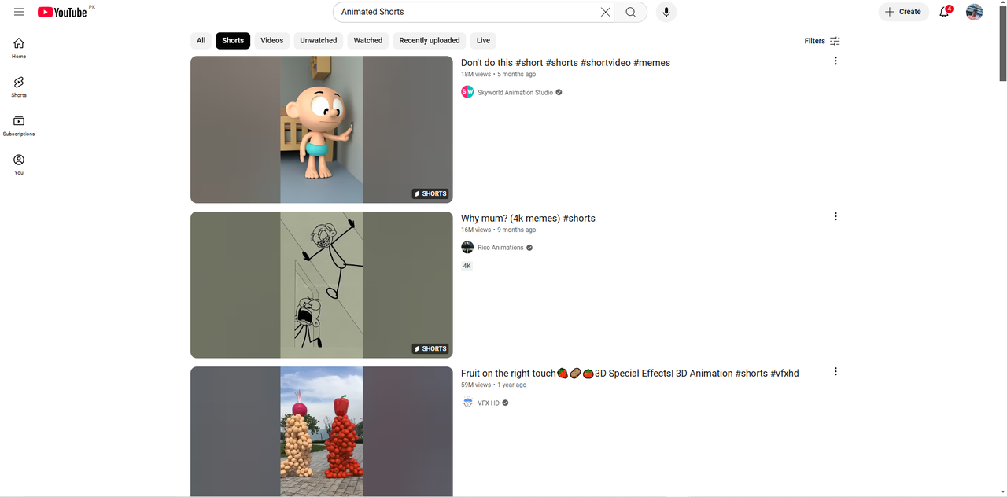
Task: Select the Watched filter chip
Action: point(368,41)
